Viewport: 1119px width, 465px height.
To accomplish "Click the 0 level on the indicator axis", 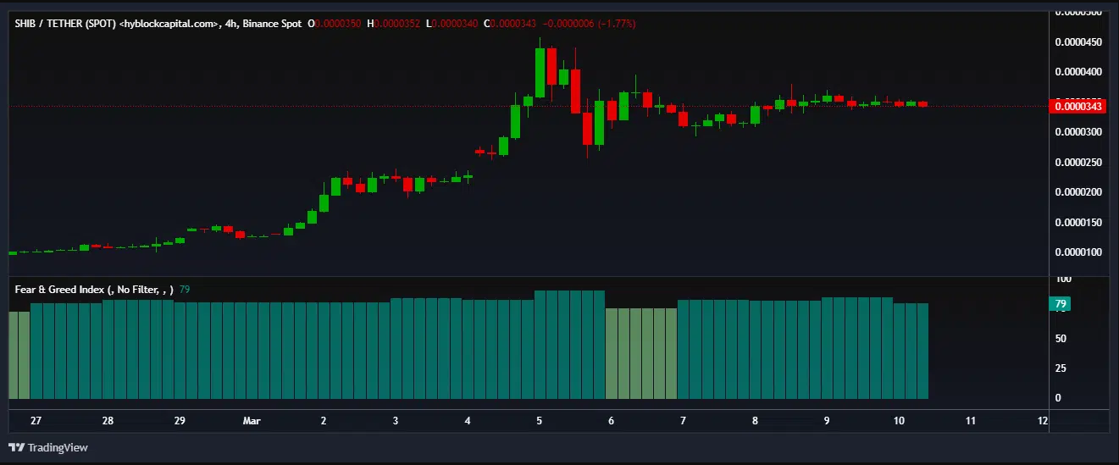I will coord(1057,398).
